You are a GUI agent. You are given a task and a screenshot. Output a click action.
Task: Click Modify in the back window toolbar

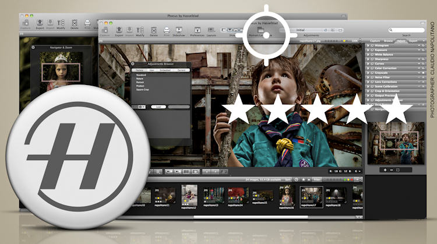pyautogui.click(x=61, y=24)
